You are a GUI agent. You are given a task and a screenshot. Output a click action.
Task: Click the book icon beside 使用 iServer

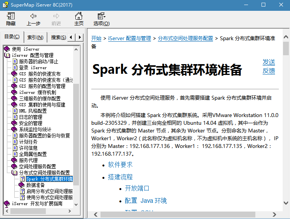tap(7, 49)
